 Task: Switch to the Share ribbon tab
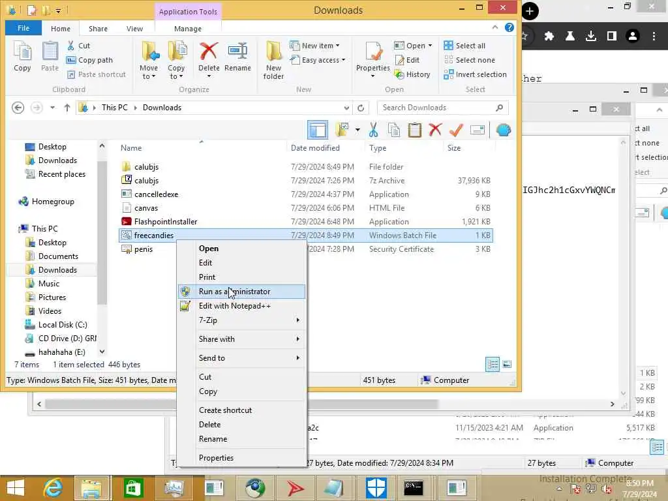click(x=98, y=29)
